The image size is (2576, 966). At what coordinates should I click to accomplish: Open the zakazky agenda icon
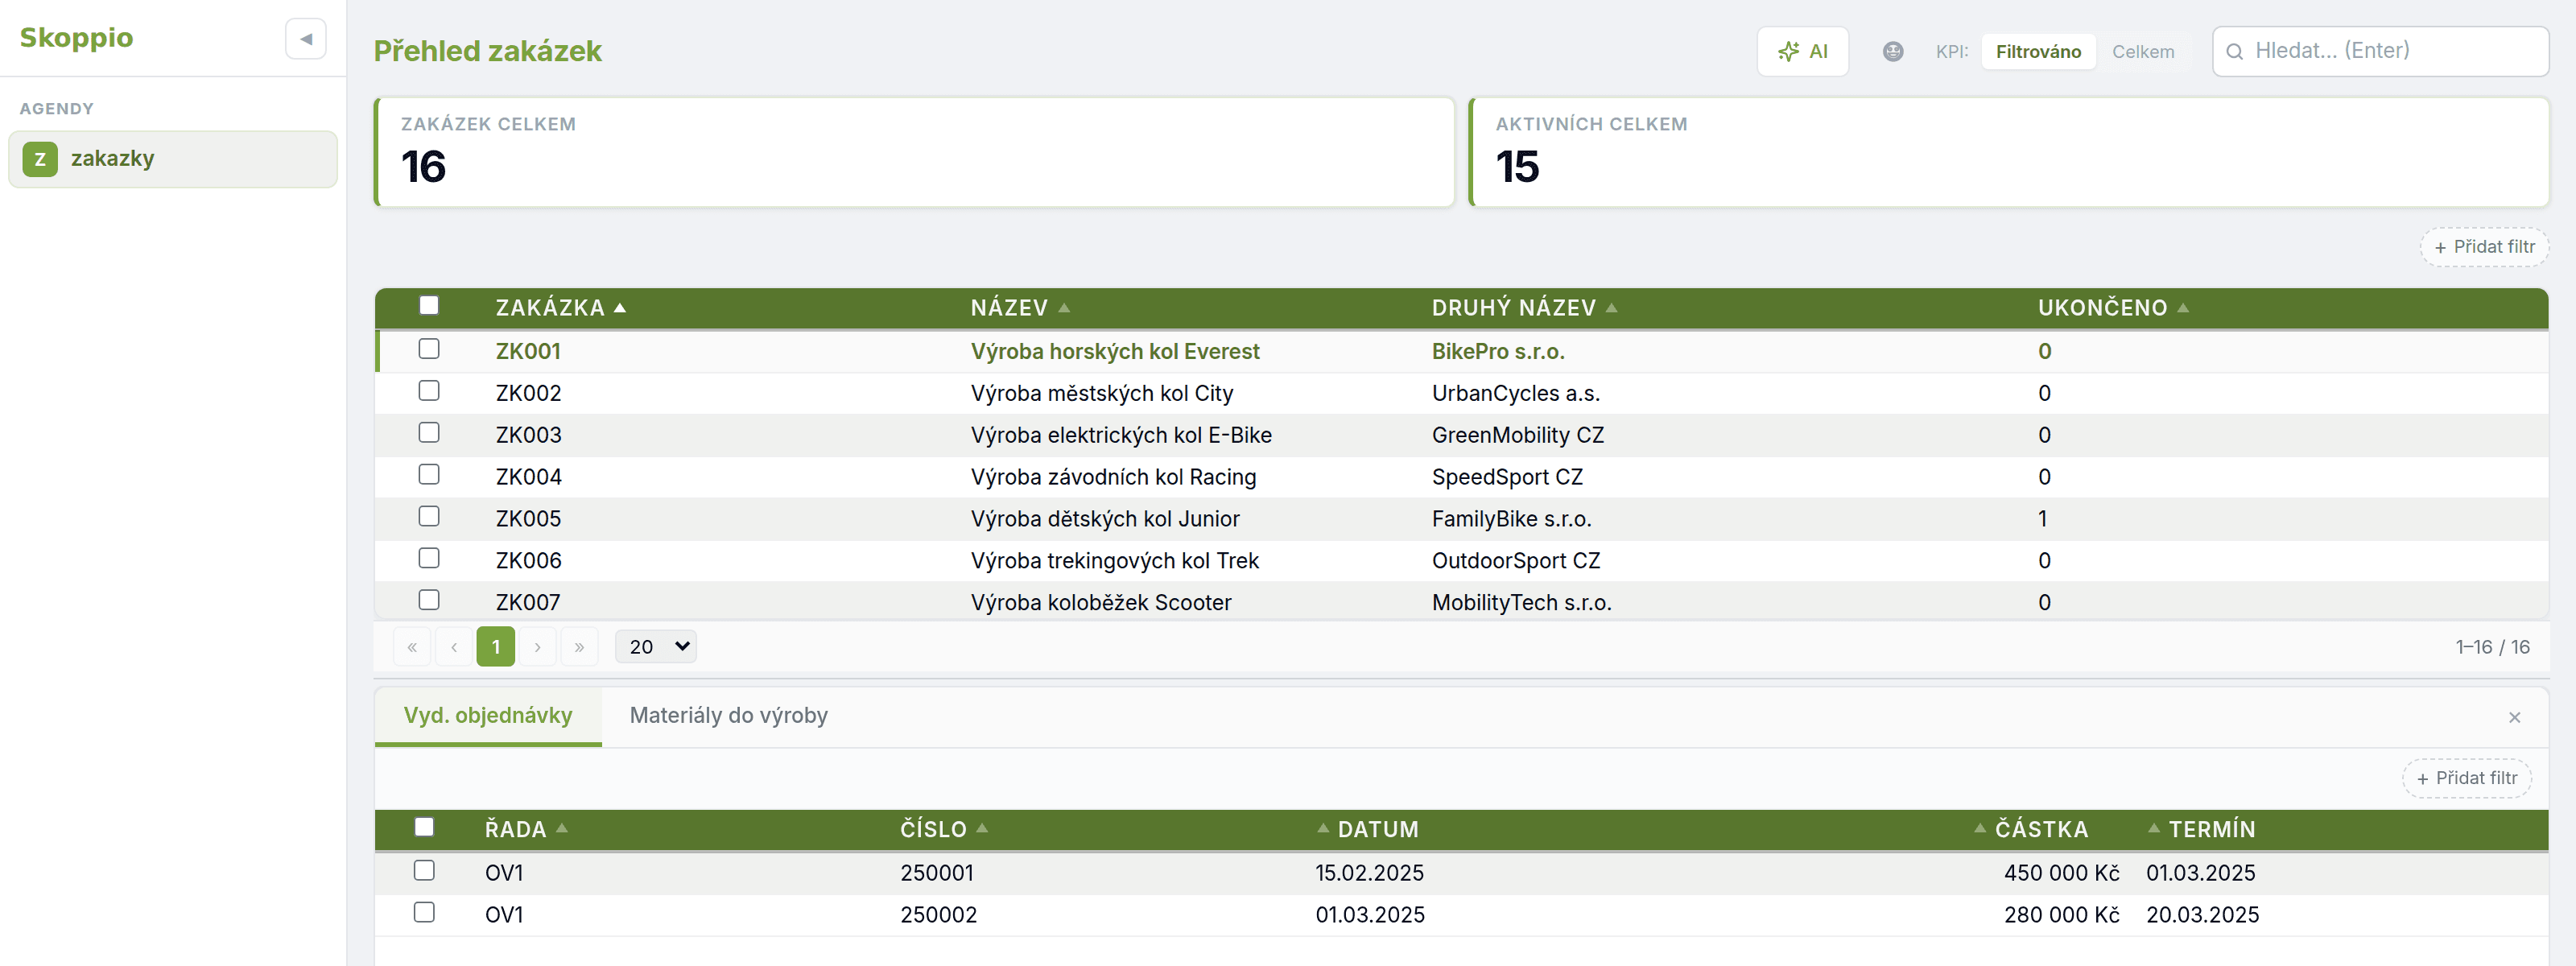(40, 159)
